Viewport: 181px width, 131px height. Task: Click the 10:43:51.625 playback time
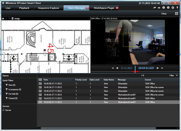point(146,68)
